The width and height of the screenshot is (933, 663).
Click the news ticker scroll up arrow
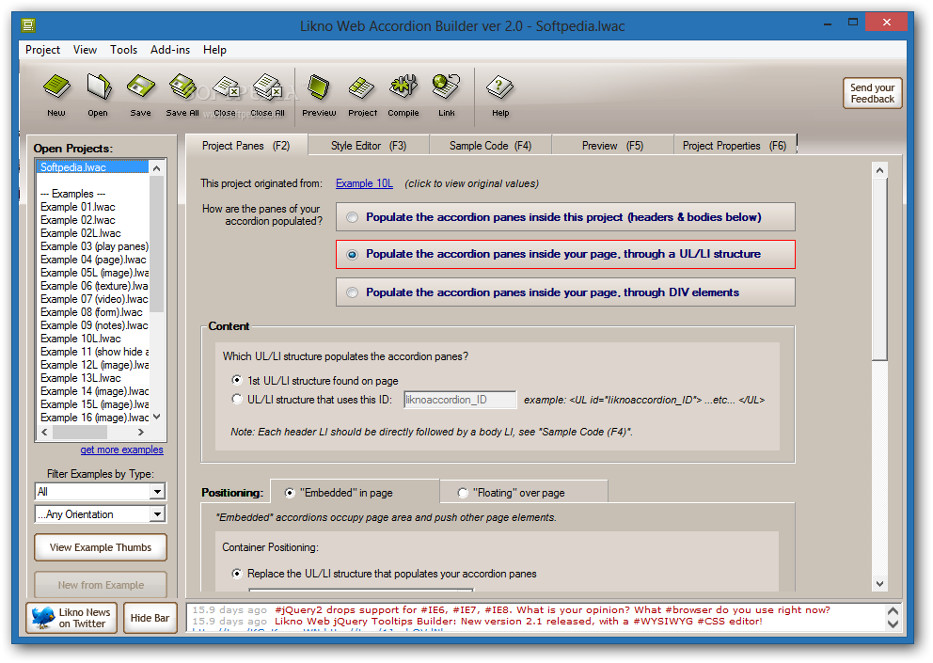tap(893, 611)
